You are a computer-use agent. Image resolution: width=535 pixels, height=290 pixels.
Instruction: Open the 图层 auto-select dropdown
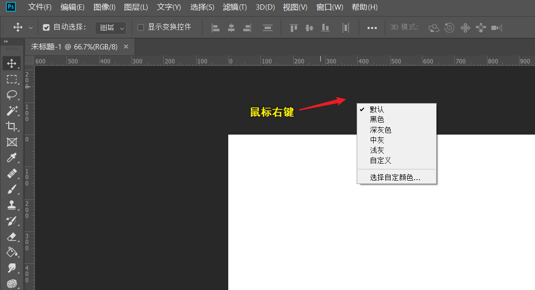pos(111,28)
